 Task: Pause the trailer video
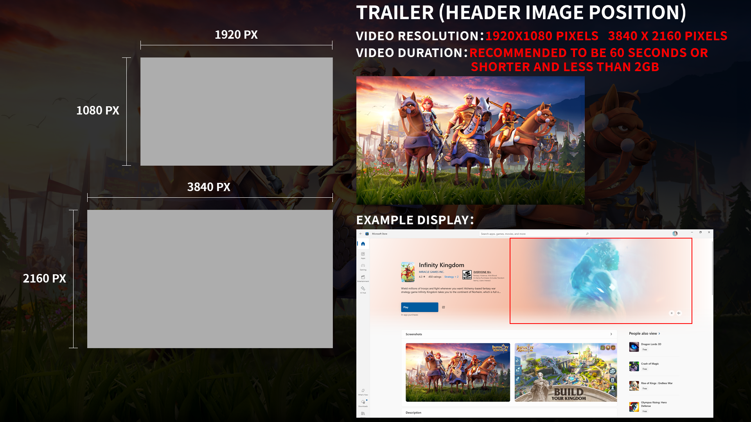coord(672,313)
